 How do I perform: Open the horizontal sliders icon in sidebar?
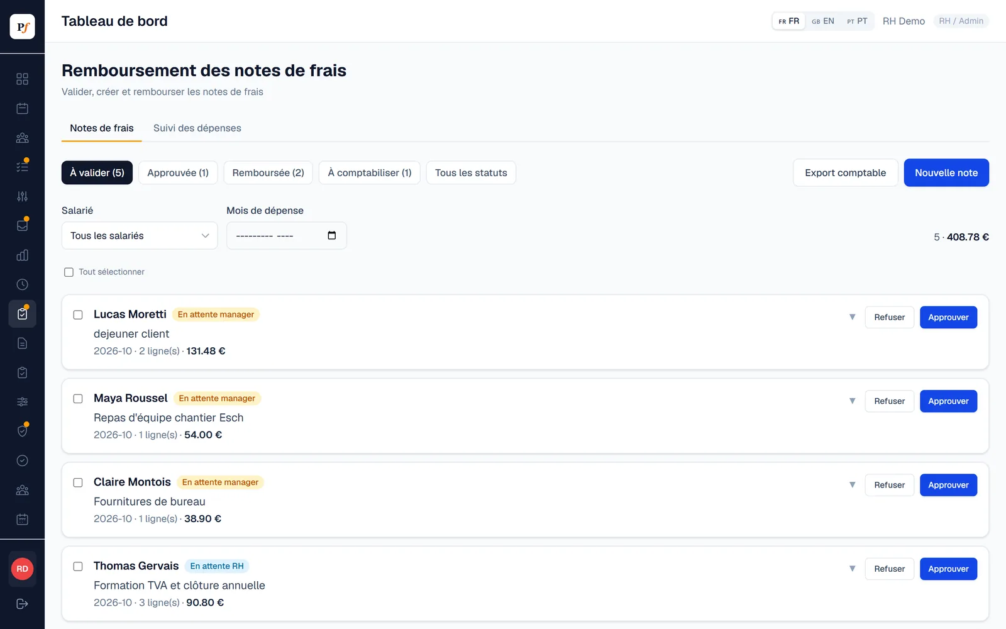(x=22, y=402)
